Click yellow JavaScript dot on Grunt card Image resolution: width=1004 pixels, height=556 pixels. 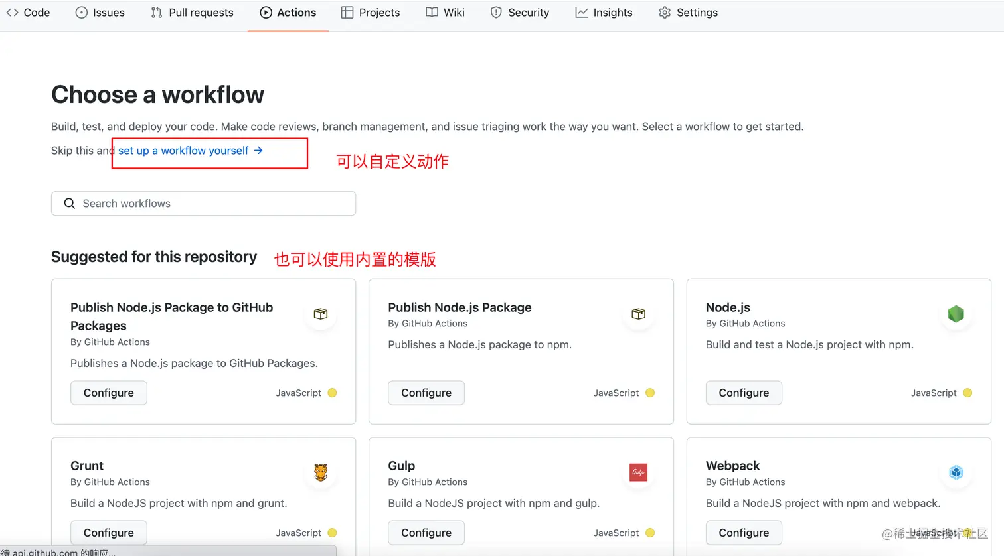click(x=333, y=533)
